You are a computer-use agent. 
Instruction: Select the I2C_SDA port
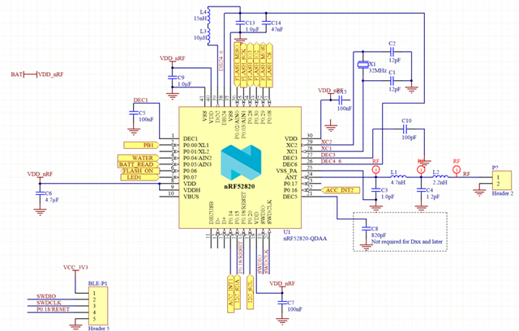(x=237, y=292)
